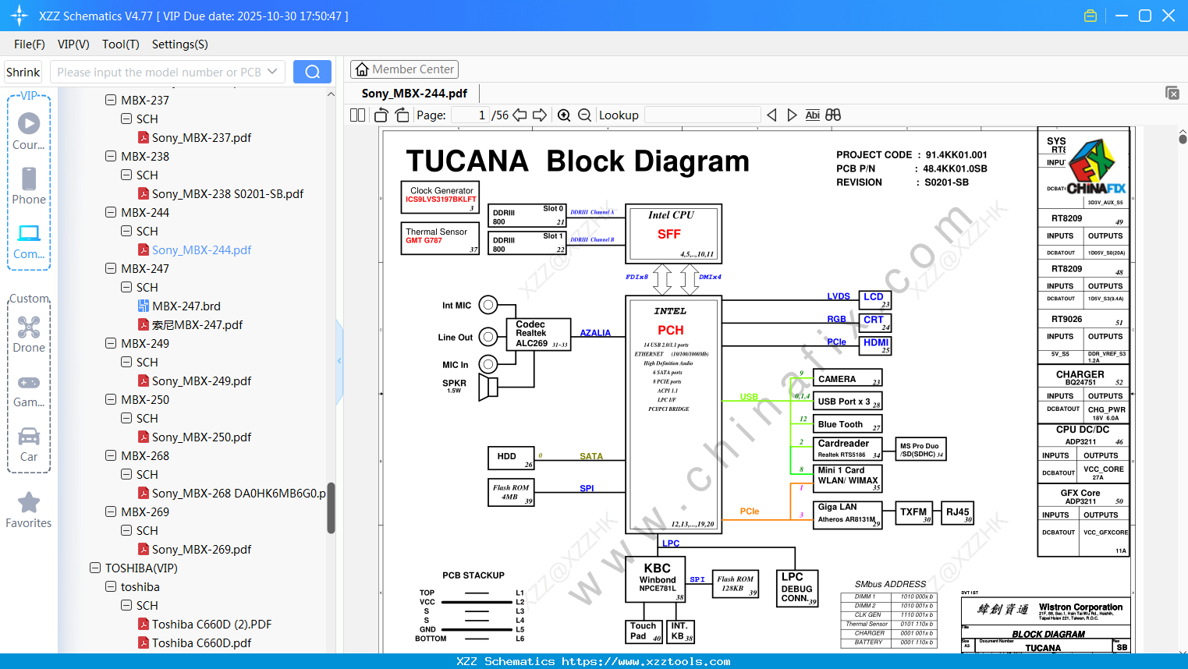The height and width of the screenshot is (669, 1188).
Task: Open the model number dropdown arrow
Action: tap(272, 72)
